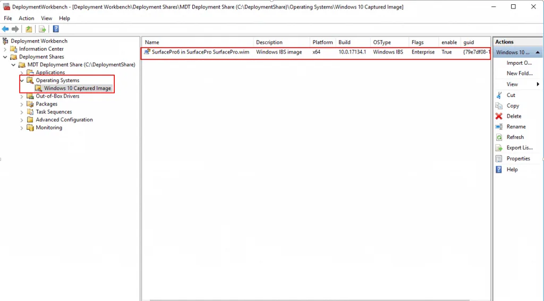Collapse the MDT Deployment Share node
Image resolution: width=544 pixels, height=301 pixels.
13,65
